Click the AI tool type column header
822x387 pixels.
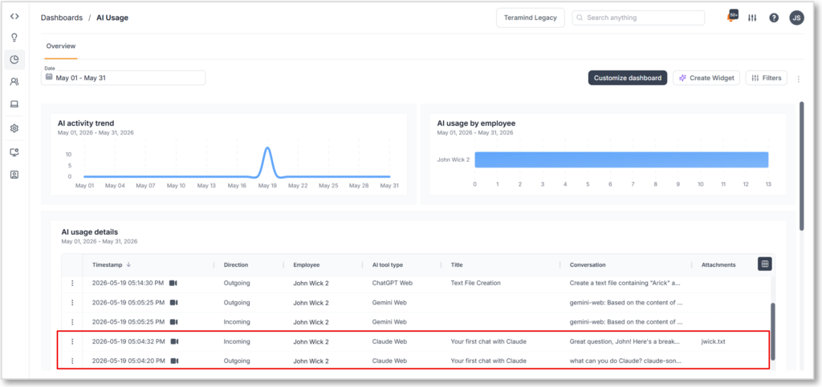tap(388, 265)
